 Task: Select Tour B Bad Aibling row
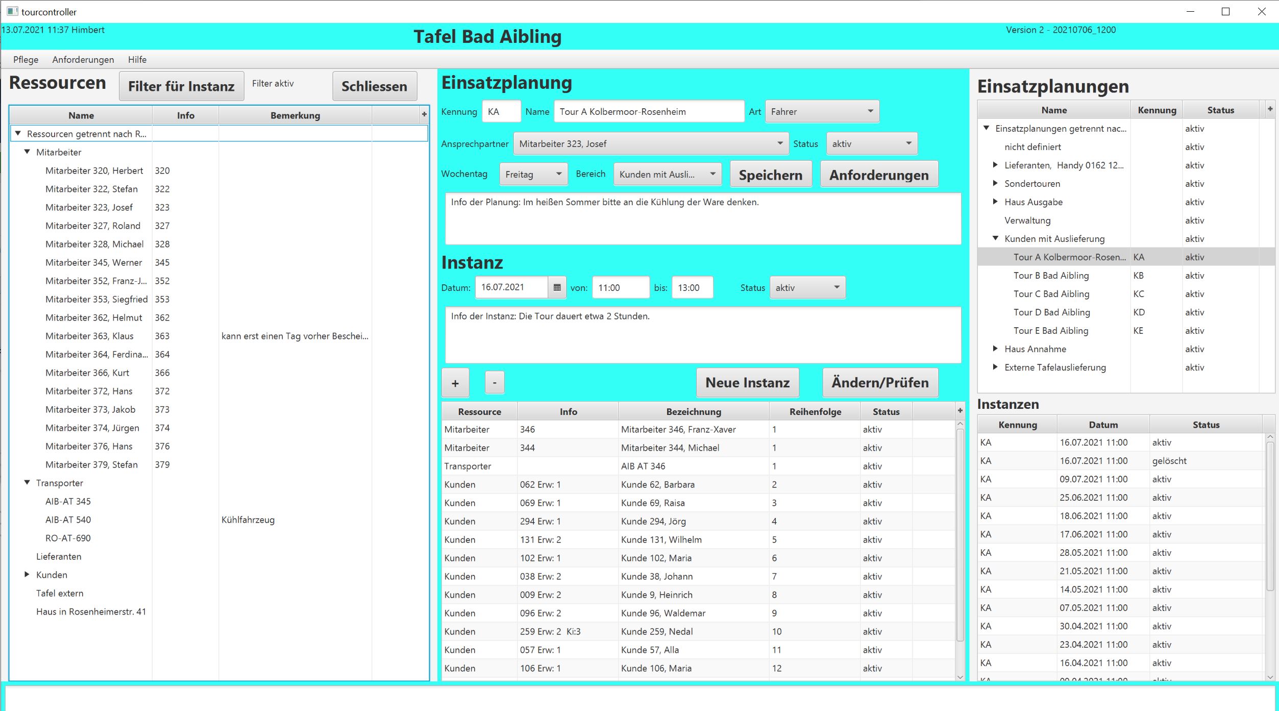click(x=1051, y=276)
